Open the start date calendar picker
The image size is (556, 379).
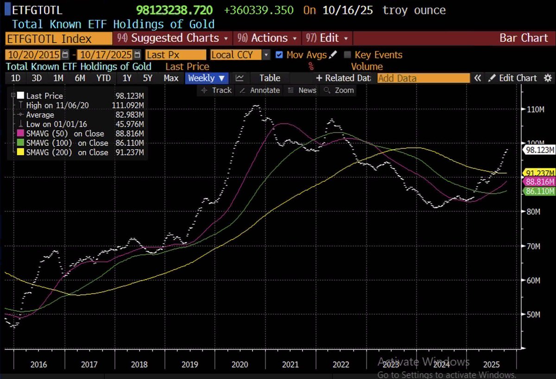click(65, 55)
